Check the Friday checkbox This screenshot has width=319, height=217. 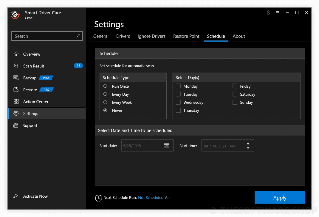coord(235,86)
